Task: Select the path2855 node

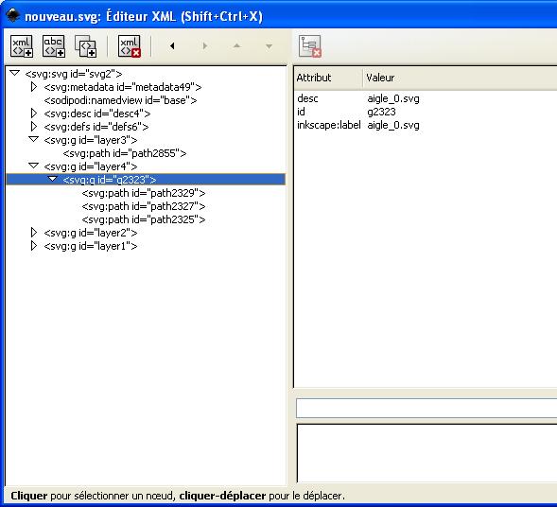Action: tap(125, 153)
